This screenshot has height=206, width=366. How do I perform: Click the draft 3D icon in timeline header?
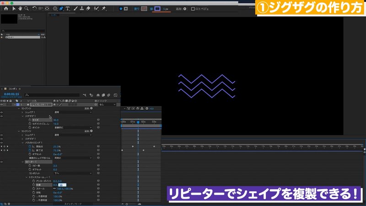tap(91, 95)
